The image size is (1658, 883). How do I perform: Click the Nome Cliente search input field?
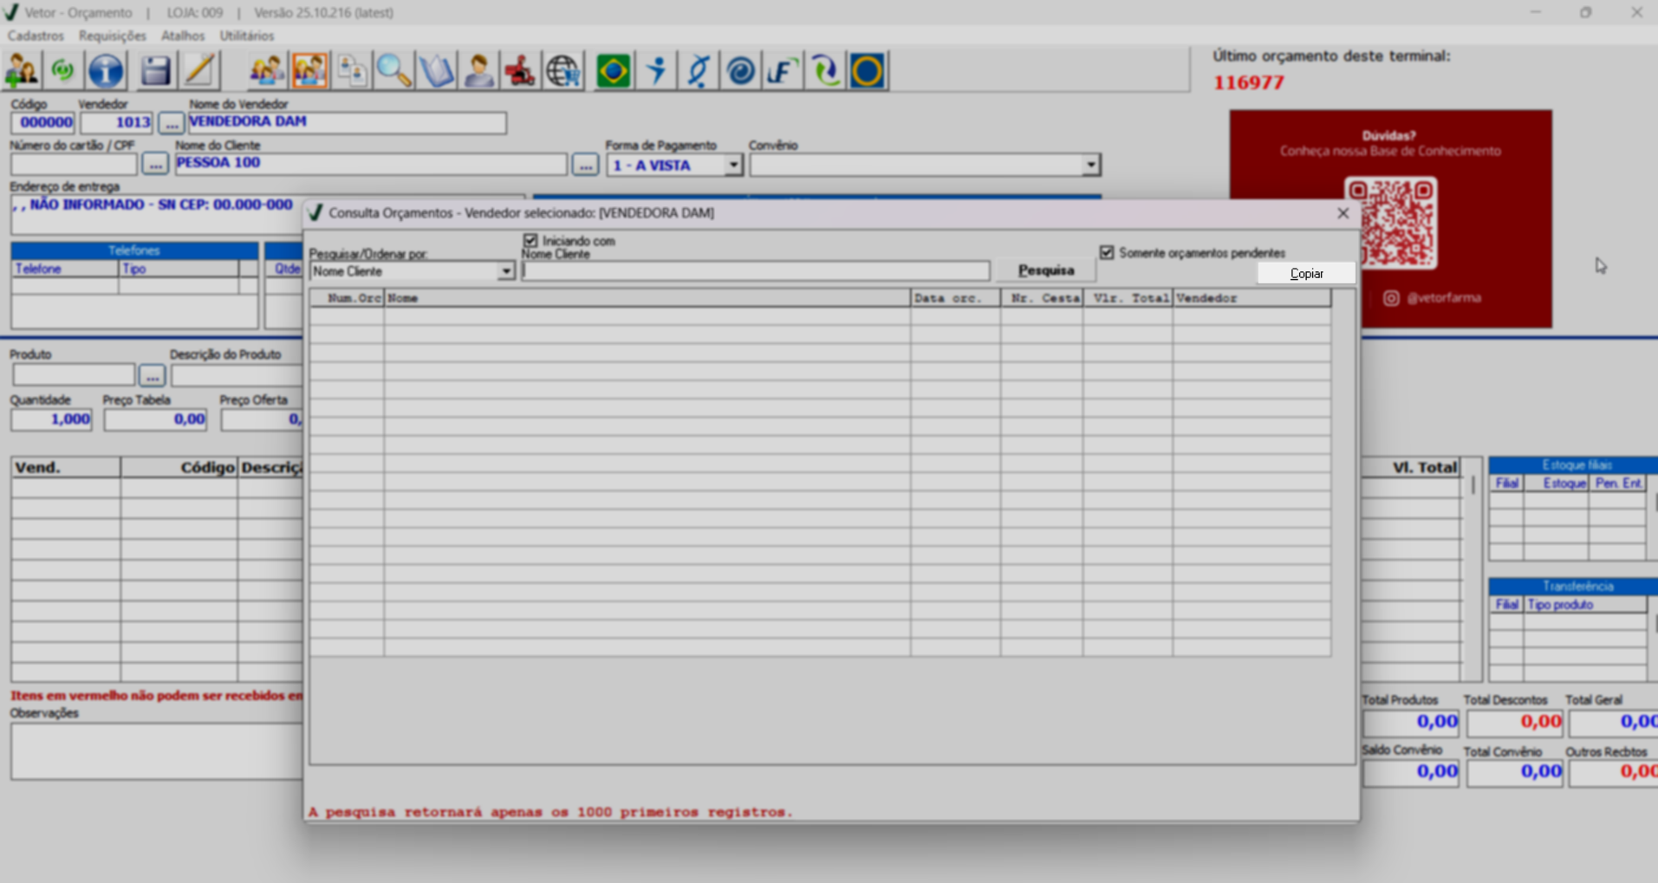tap(755, 271)
